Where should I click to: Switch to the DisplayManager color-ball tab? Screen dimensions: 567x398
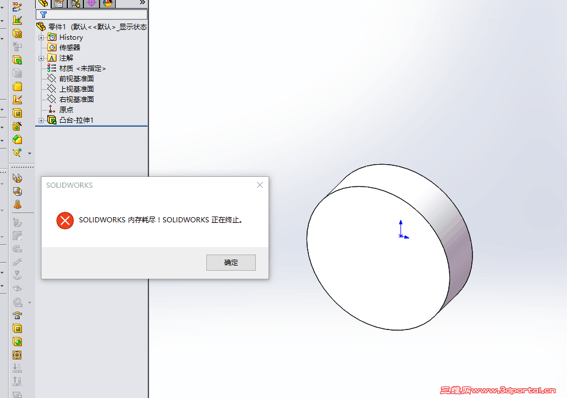[108, 3]
